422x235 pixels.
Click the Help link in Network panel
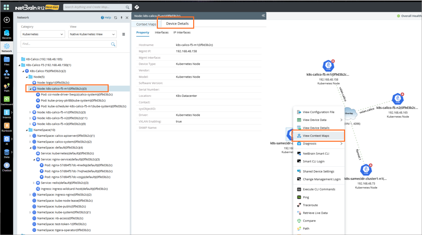click(106, 18)
